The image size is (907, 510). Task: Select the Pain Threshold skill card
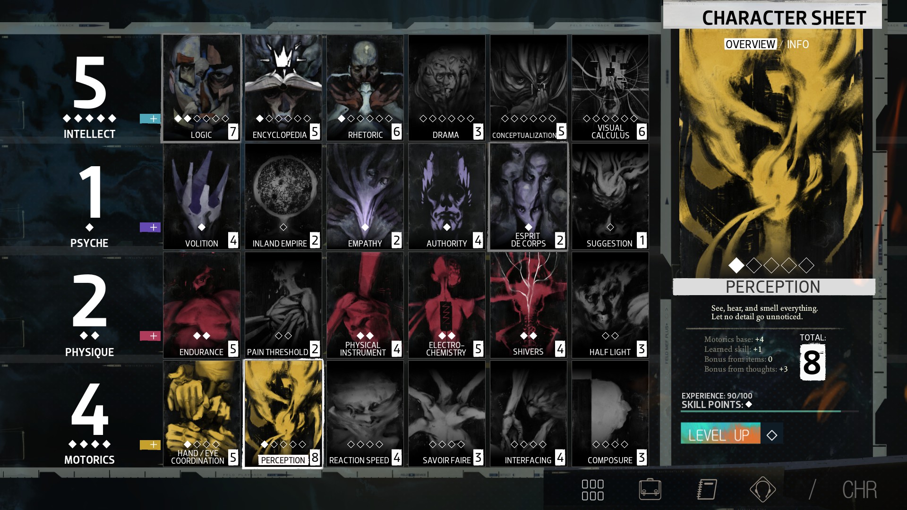point(283,305)
